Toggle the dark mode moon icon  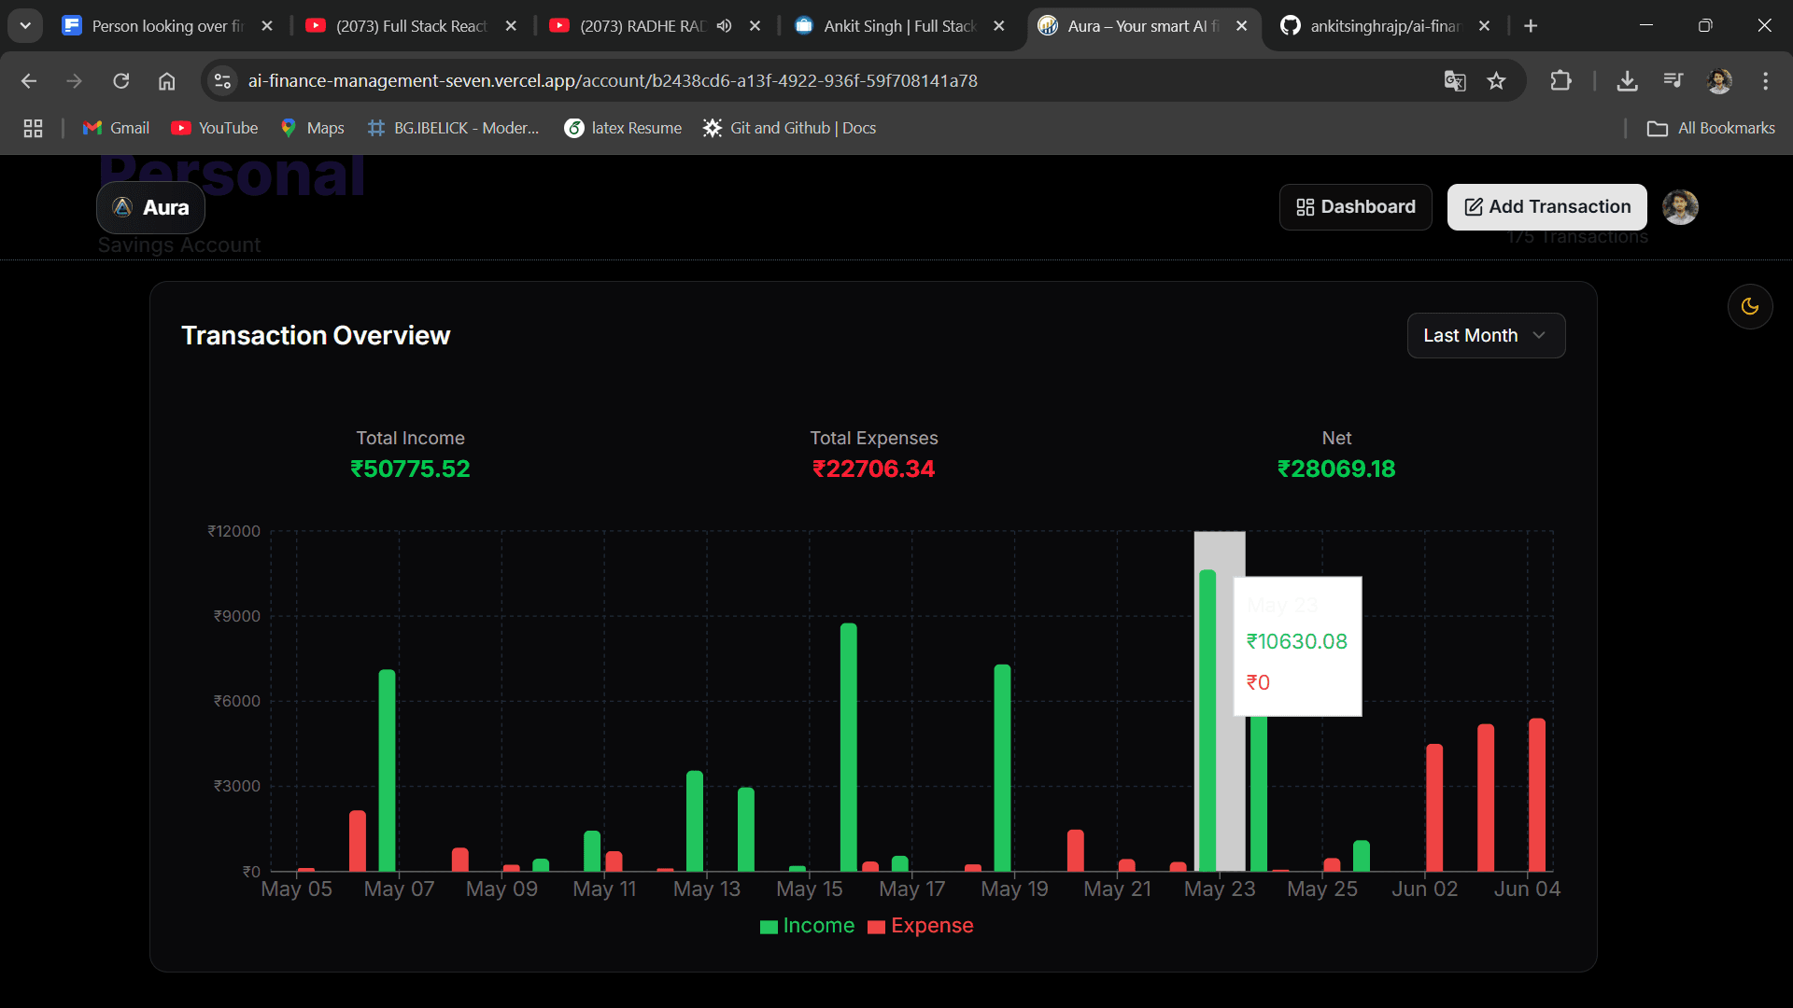click(1750, 306)
